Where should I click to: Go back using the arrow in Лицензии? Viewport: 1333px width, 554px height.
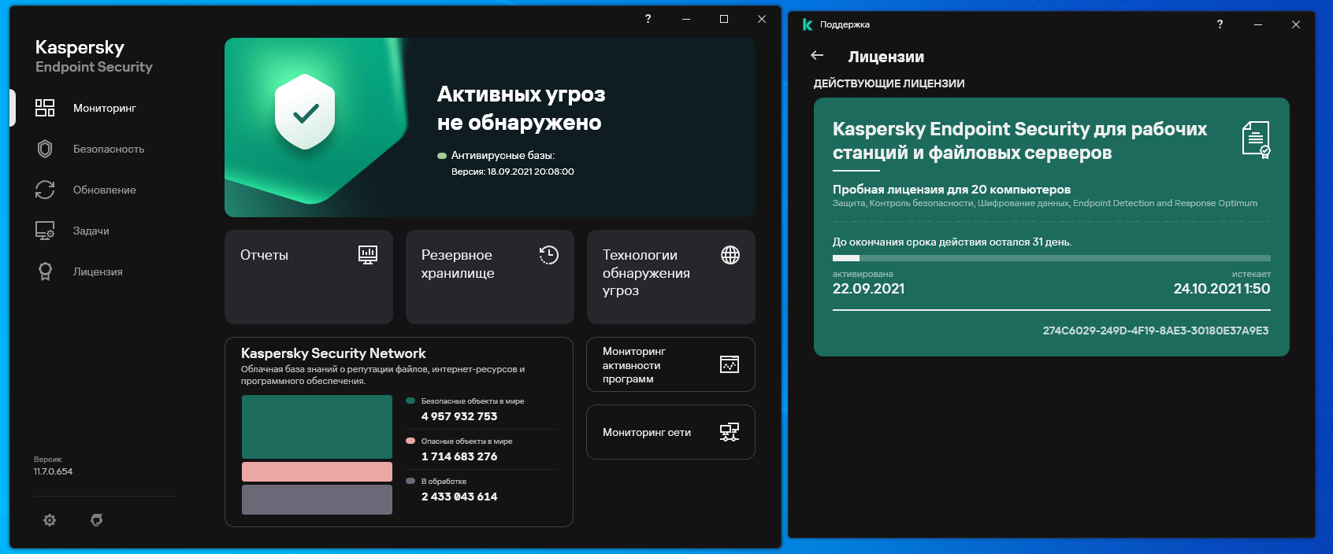click(817, 55)
